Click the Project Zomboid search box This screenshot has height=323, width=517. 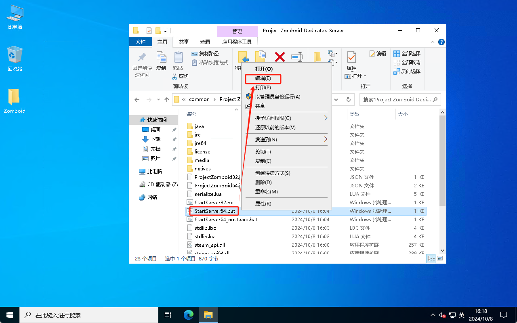(400, 99)
